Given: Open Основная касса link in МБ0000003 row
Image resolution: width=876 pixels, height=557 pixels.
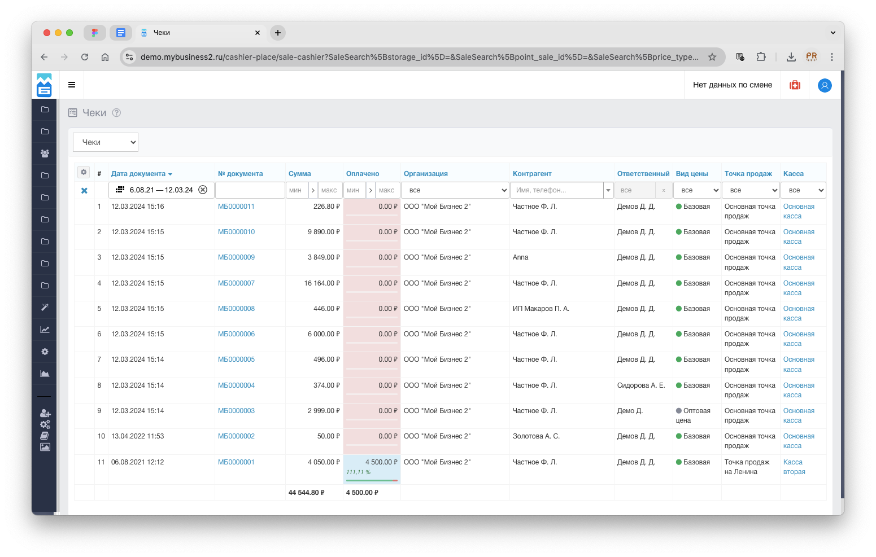Looking at the screenshot, I should click(799, 415).
